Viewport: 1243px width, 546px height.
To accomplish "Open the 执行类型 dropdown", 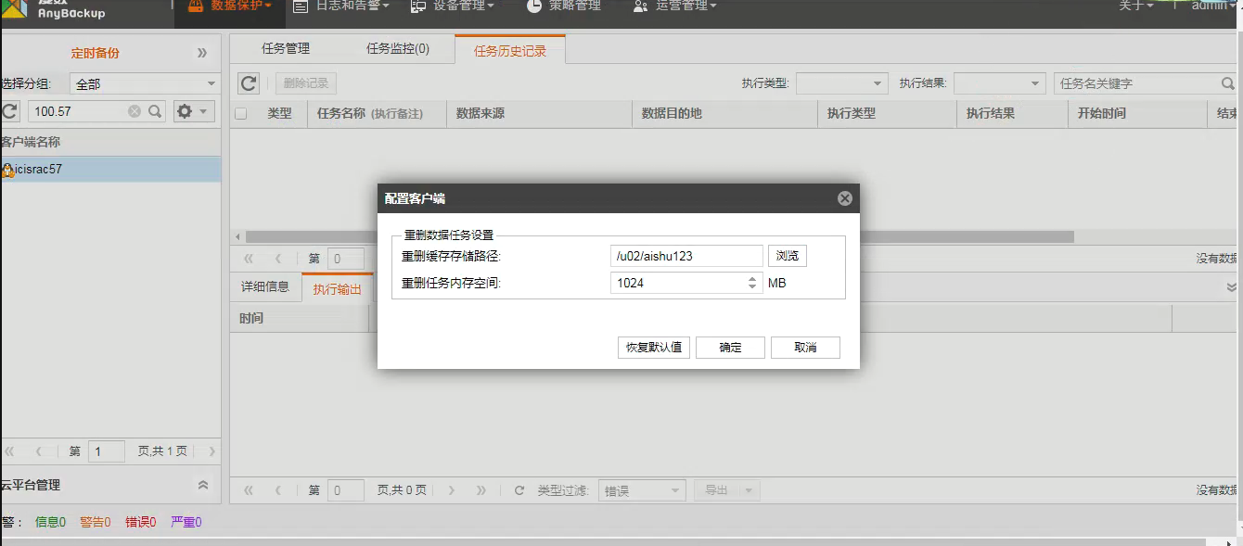I will click(841, 83).
